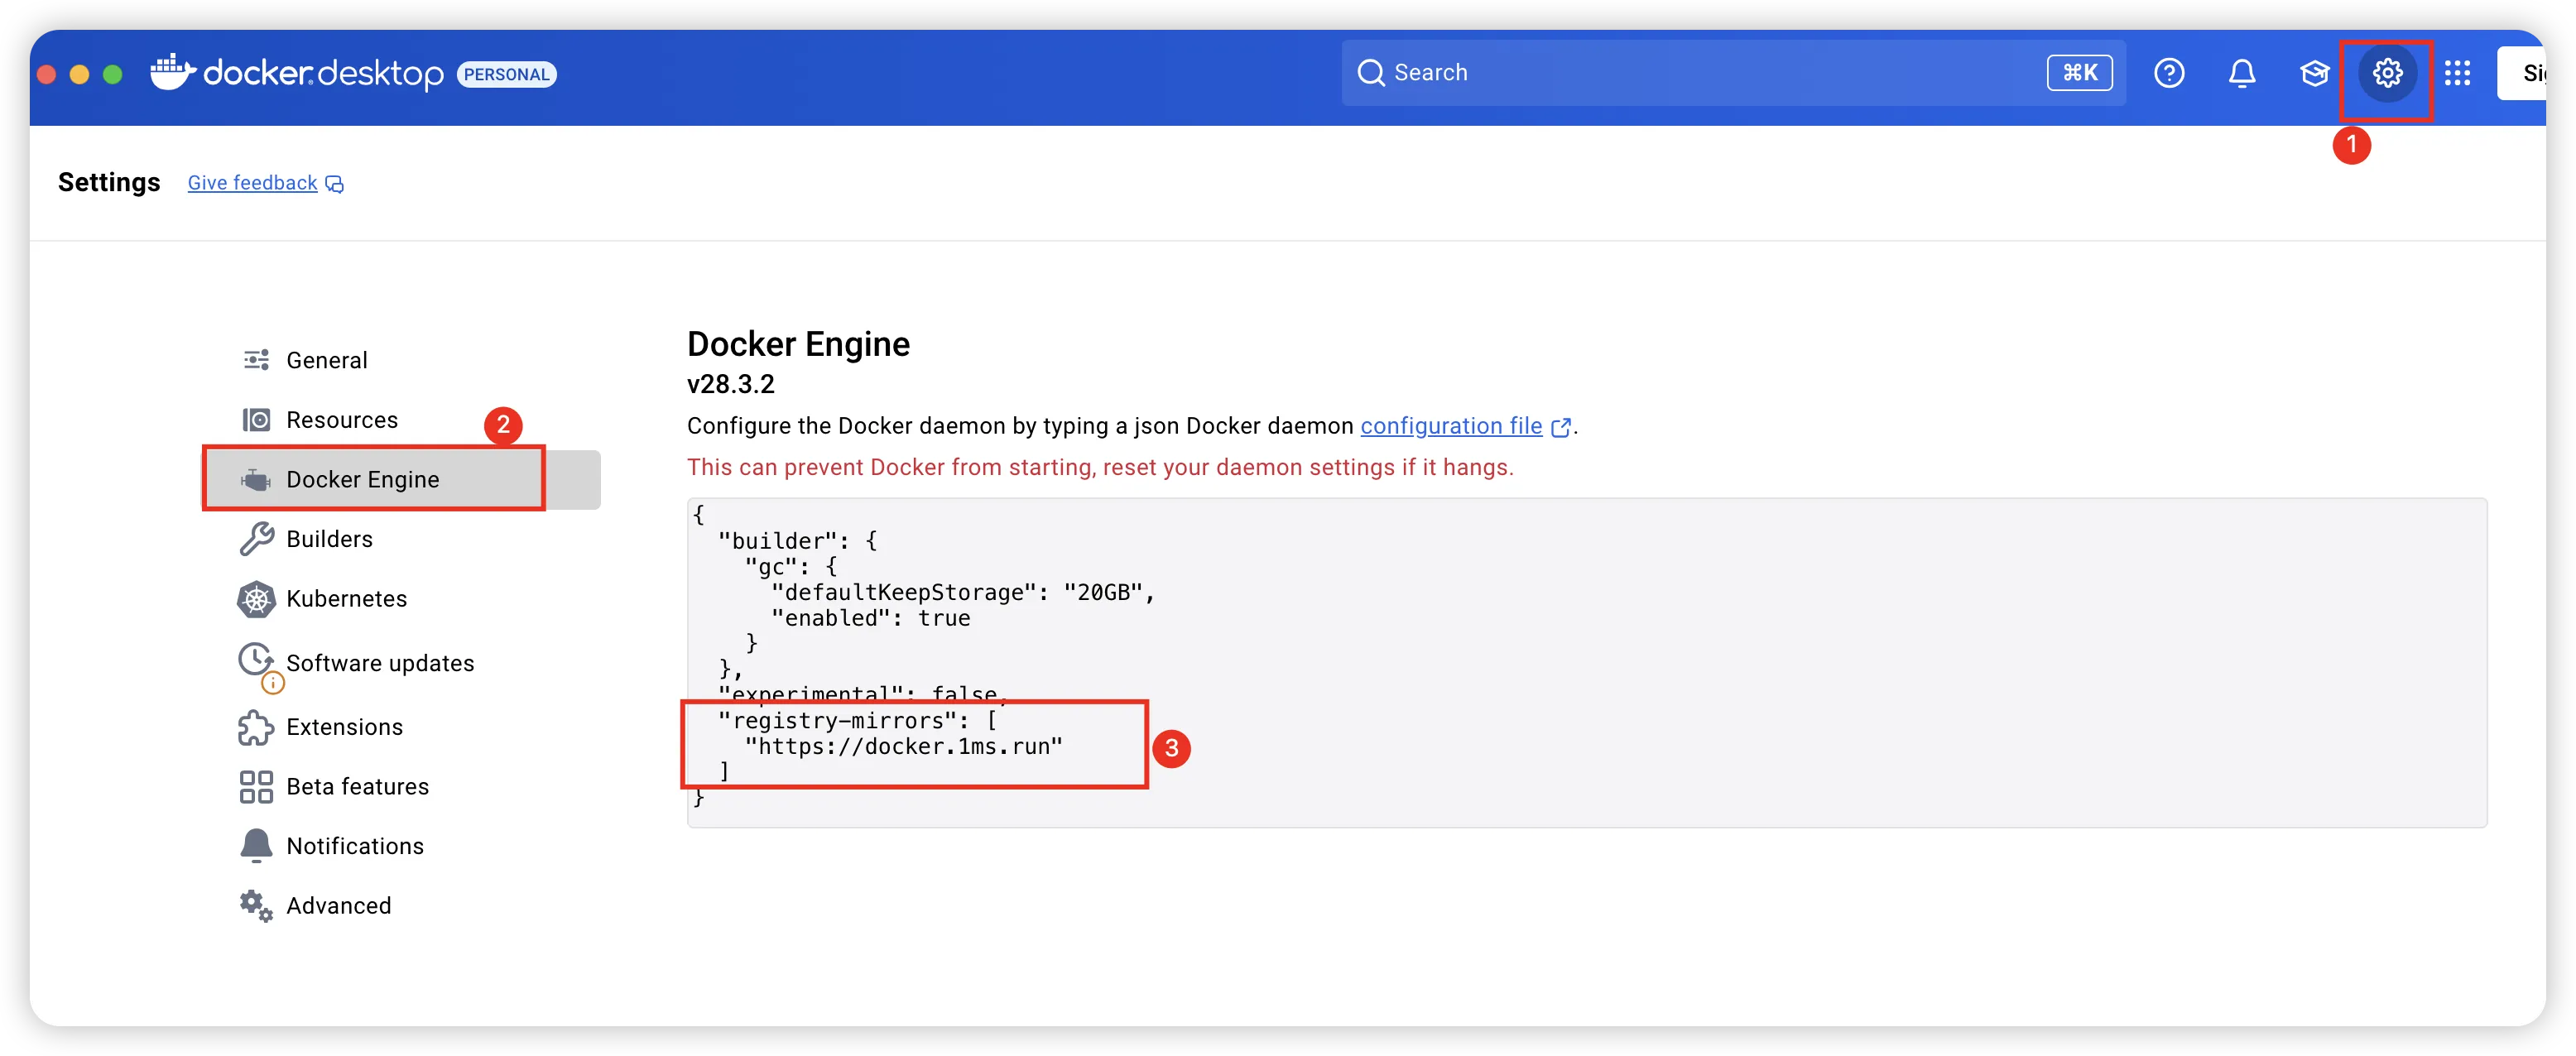2576x1056 pixels.
Task: Click the Beta features grid icon
Action: click(x=256, y=787)
